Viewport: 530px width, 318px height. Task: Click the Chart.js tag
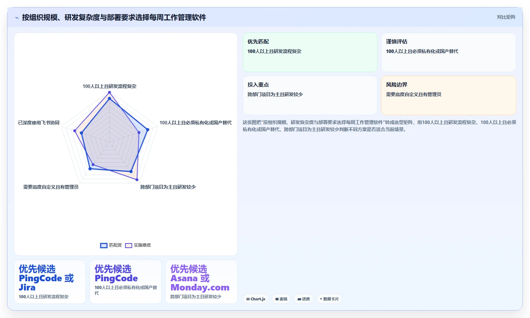tap(256, 299)
